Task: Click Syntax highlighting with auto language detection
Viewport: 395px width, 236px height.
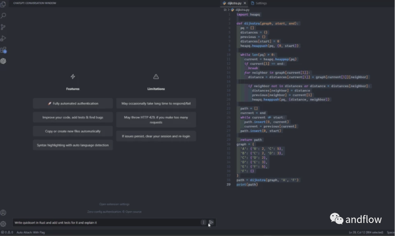Action: 73,145
